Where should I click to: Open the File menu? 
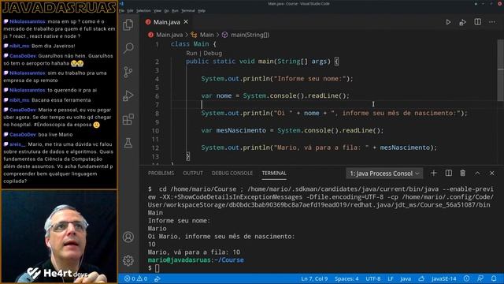pos(122,10)
